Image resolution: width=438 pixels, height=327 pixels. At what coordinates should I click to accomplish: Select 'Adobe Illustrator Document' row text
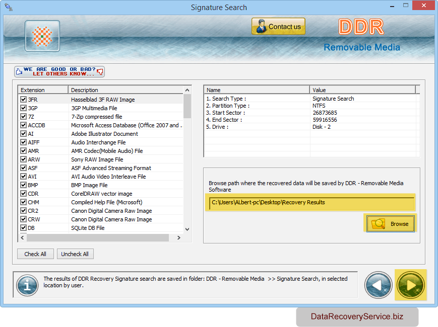104,134
